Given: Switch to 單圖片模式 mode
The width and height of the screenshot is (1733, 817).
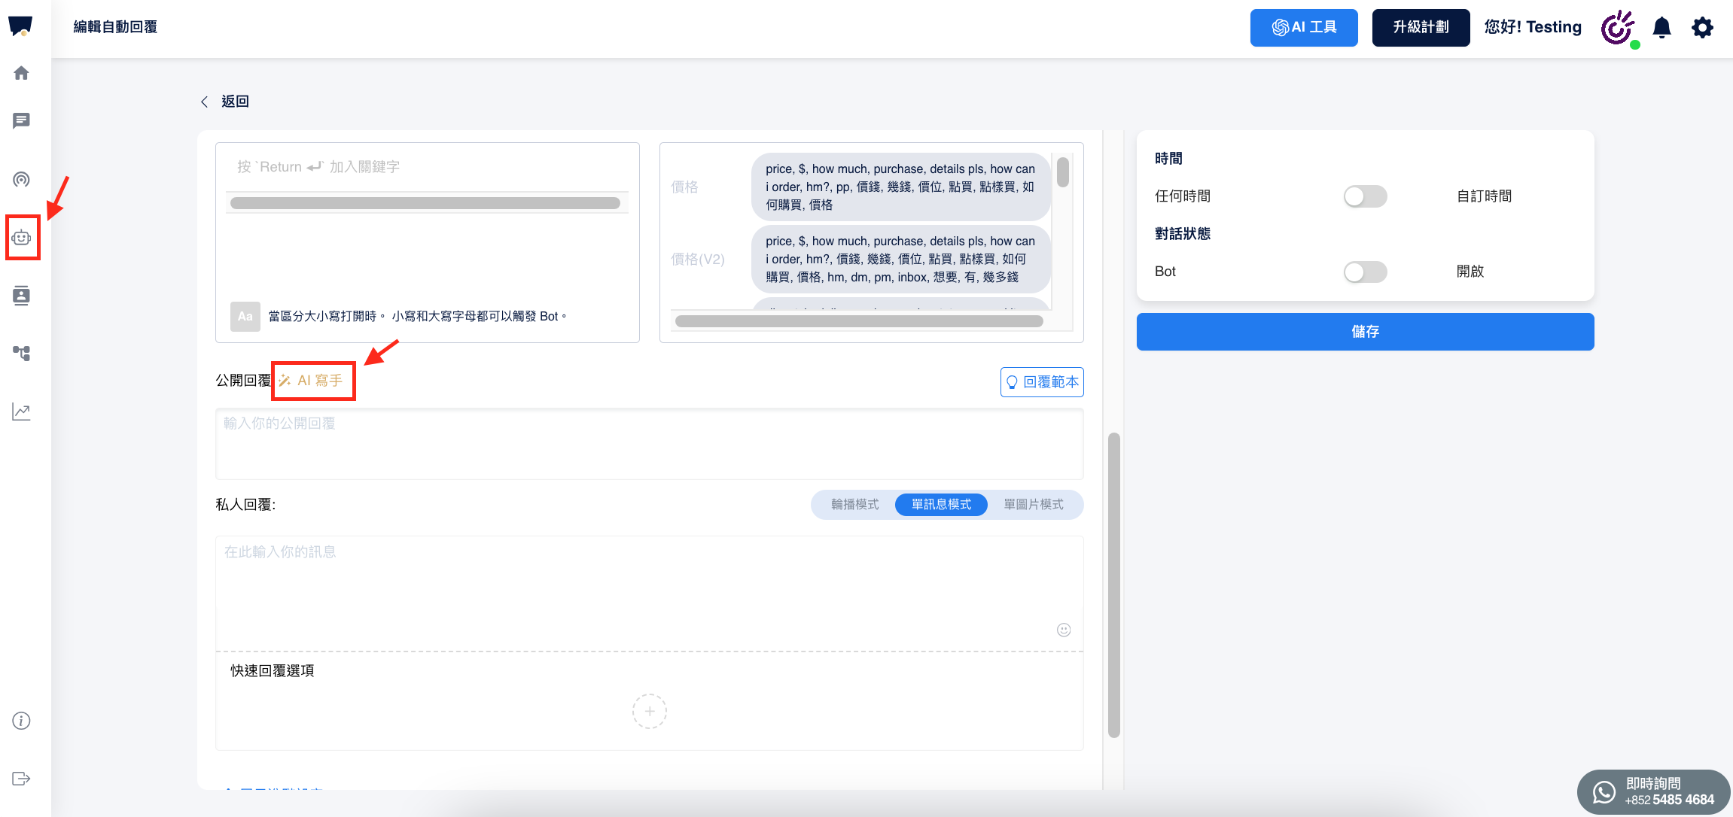Looking at the screenshot, I should [1033, 505].
